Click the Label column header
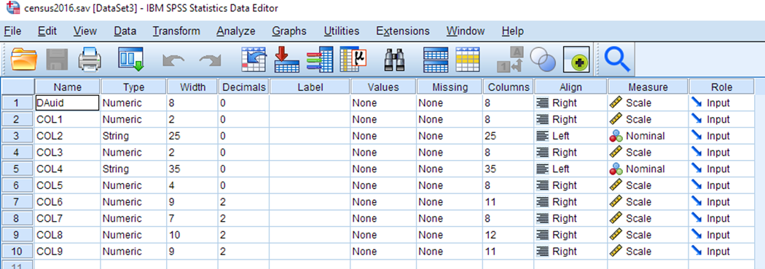Screen dimensions: 765x269 pos(310,87)
